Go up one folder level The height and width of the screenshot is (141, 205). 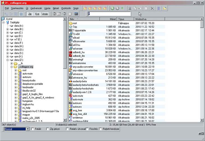click(x=122, y=8)
